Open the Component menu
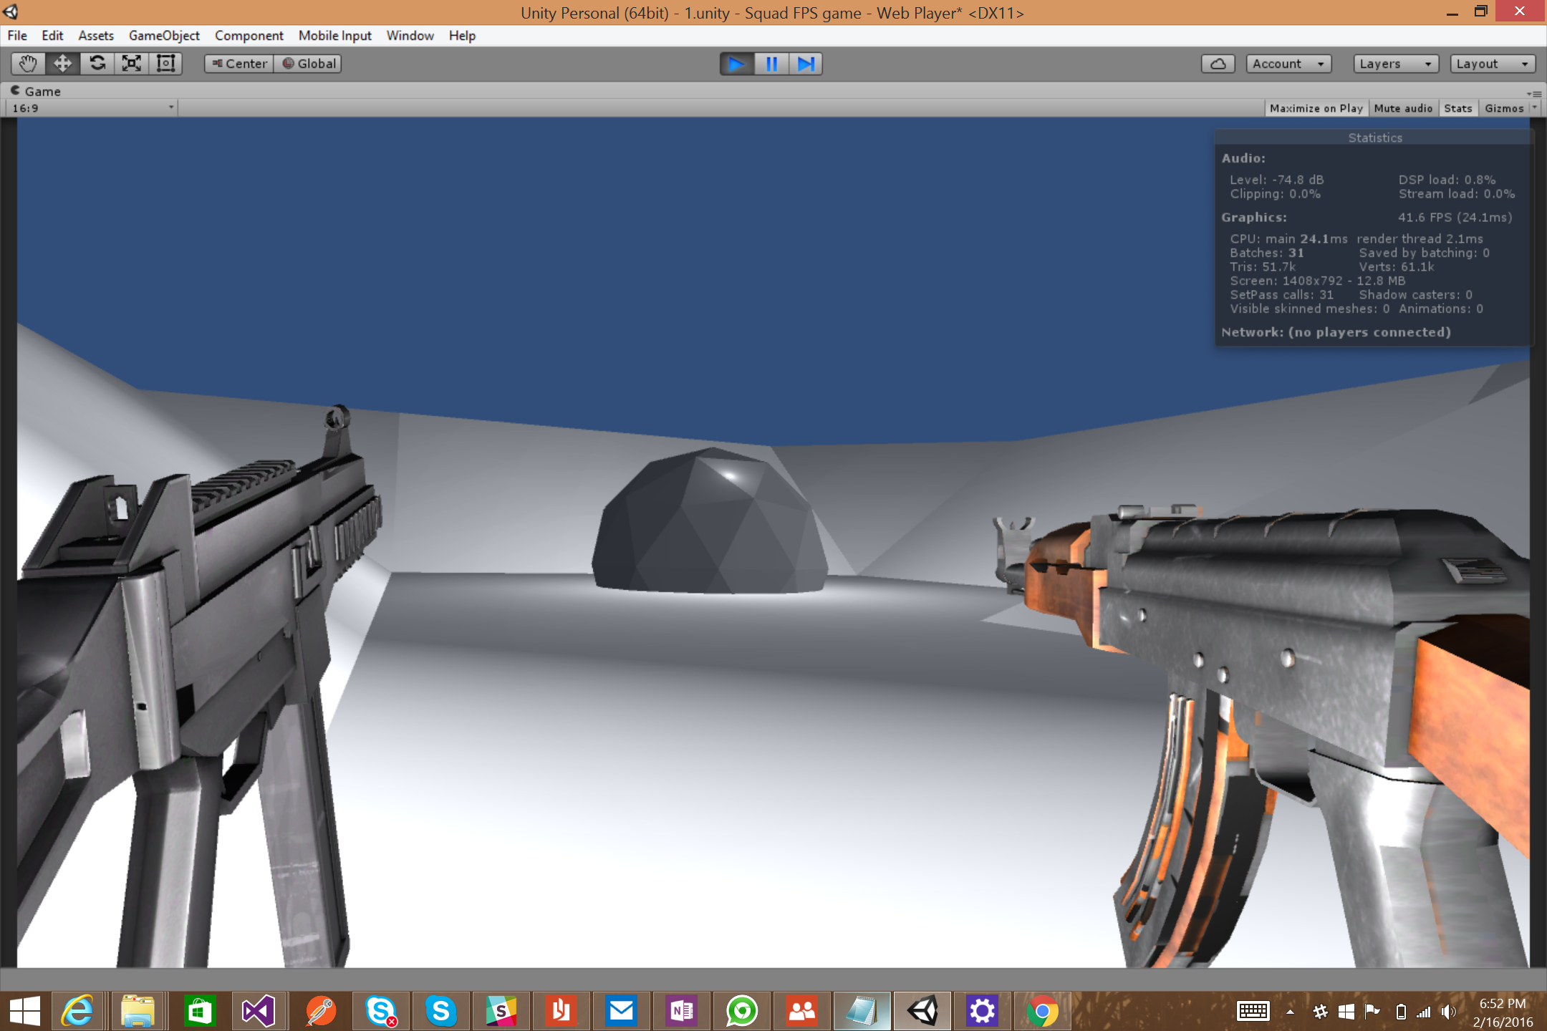The height and width of the screenshot is (1031, 1547). coord(249,35)
